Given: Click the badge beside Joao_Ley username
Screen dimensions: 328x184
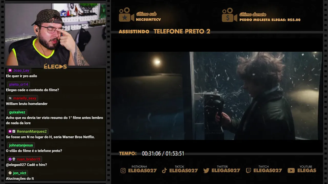Looking at the screenshot, I should pos(10,71).
